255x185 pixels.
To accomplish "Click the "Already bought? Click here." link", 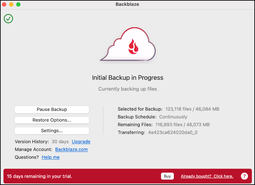I will (207, 176).
